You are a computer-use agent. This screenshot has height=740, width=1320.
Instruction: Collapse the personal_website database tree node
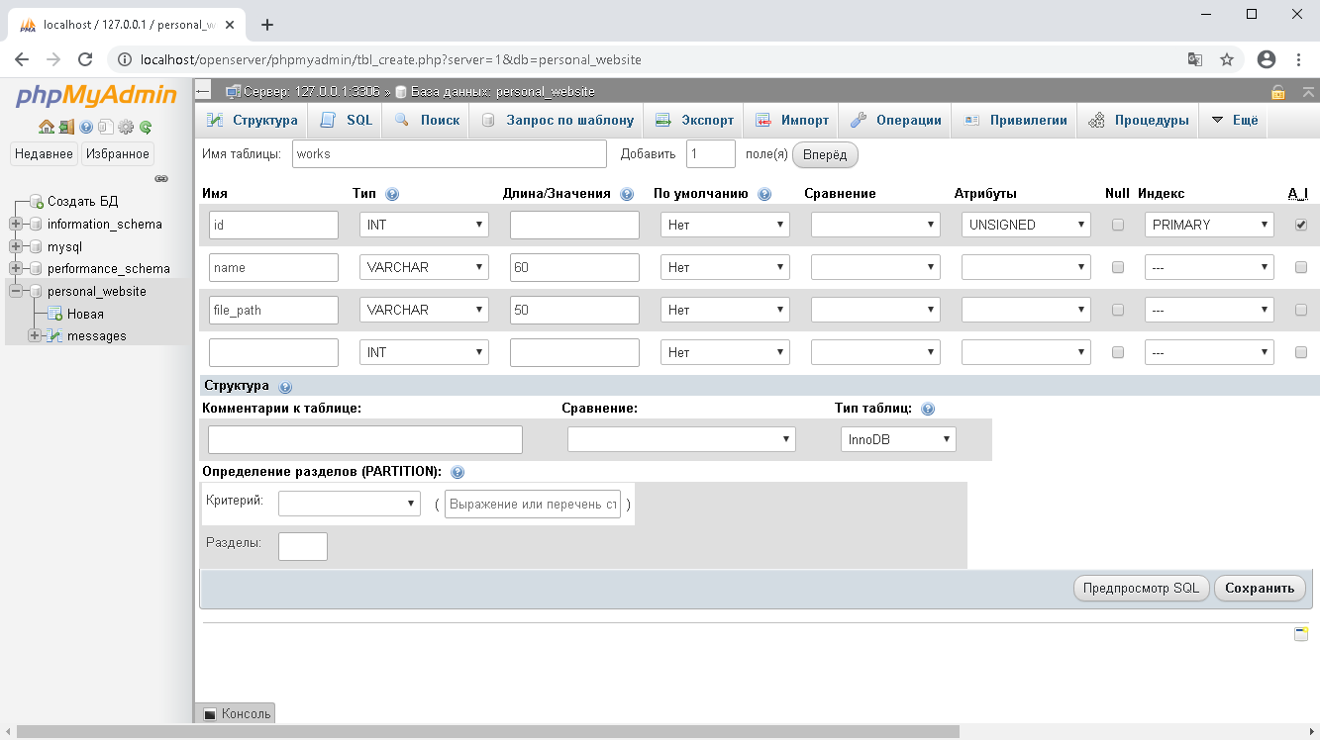tap(16, 291)
